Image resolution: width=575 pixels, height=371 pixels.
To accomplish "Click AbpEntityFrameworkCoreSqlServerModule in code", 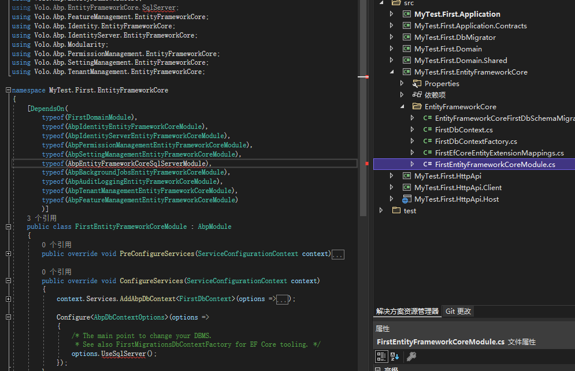I will tap(137, 164).
